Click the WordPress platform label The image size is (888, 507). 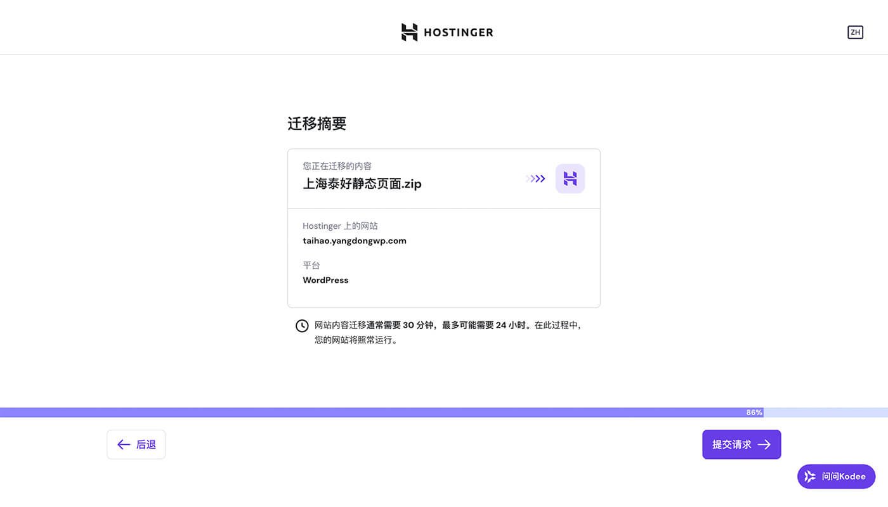click(325, 279)
